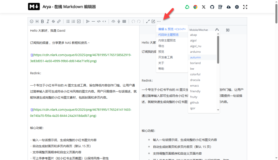Open the emoji picker in the toolbar
Viewport: 278px width, 160px height.
coord(32,21)
